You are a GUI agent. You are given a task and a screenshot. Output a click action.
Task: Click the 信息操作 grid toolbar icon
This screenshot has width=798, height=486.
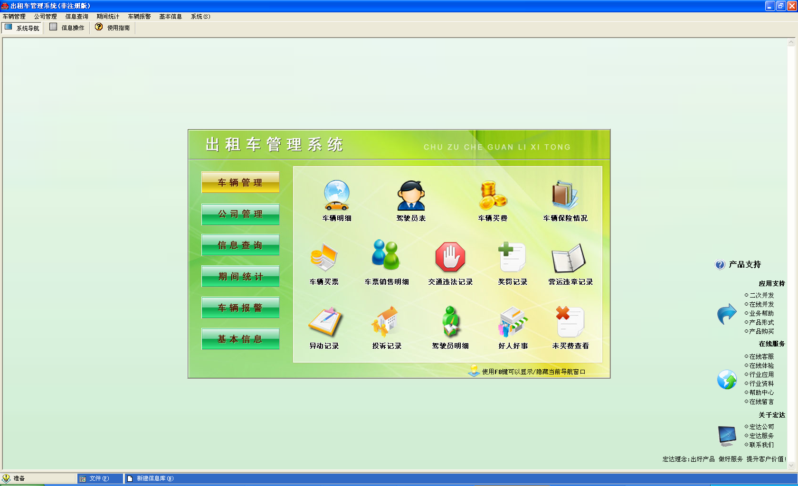(53, 27)
